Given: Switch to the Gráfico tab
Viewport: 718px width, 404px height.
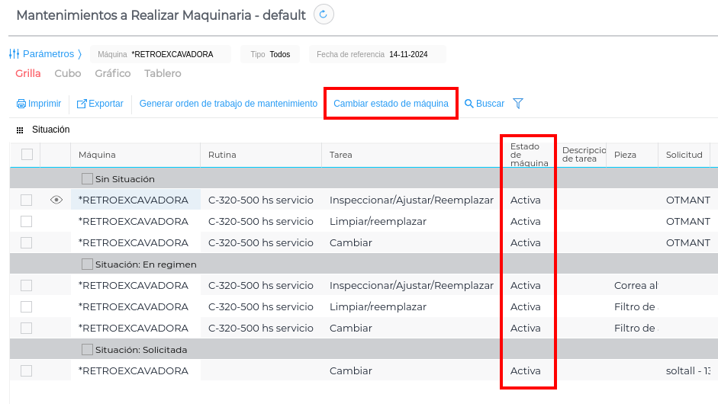Looking at the screenshot, I should point(113,74).
